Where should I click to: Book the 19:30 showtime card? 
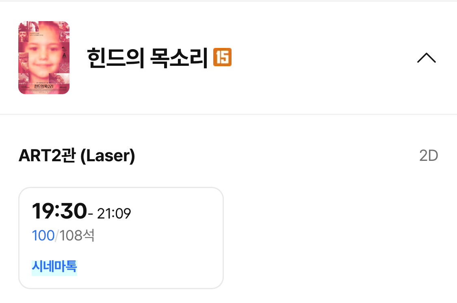pyautogui.click(x=121, y=238)
